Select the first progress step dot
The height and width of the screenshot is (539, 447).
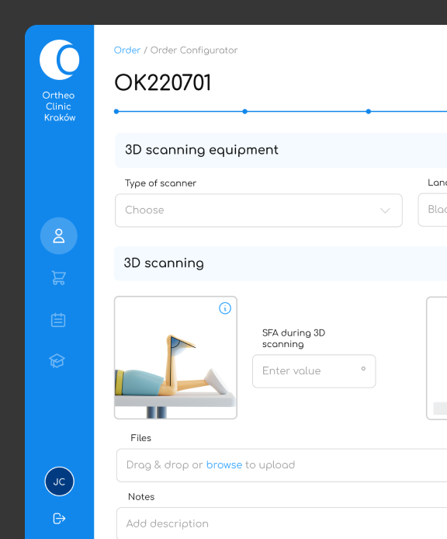[x=116, y=111]
